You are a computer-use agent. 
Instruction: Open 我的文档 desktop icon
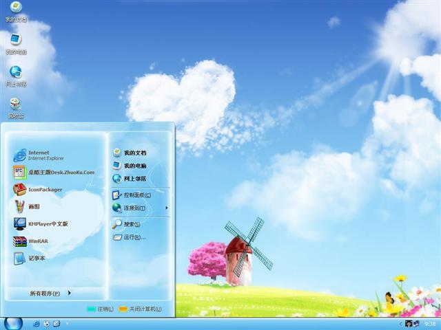[x=16, y=12]
